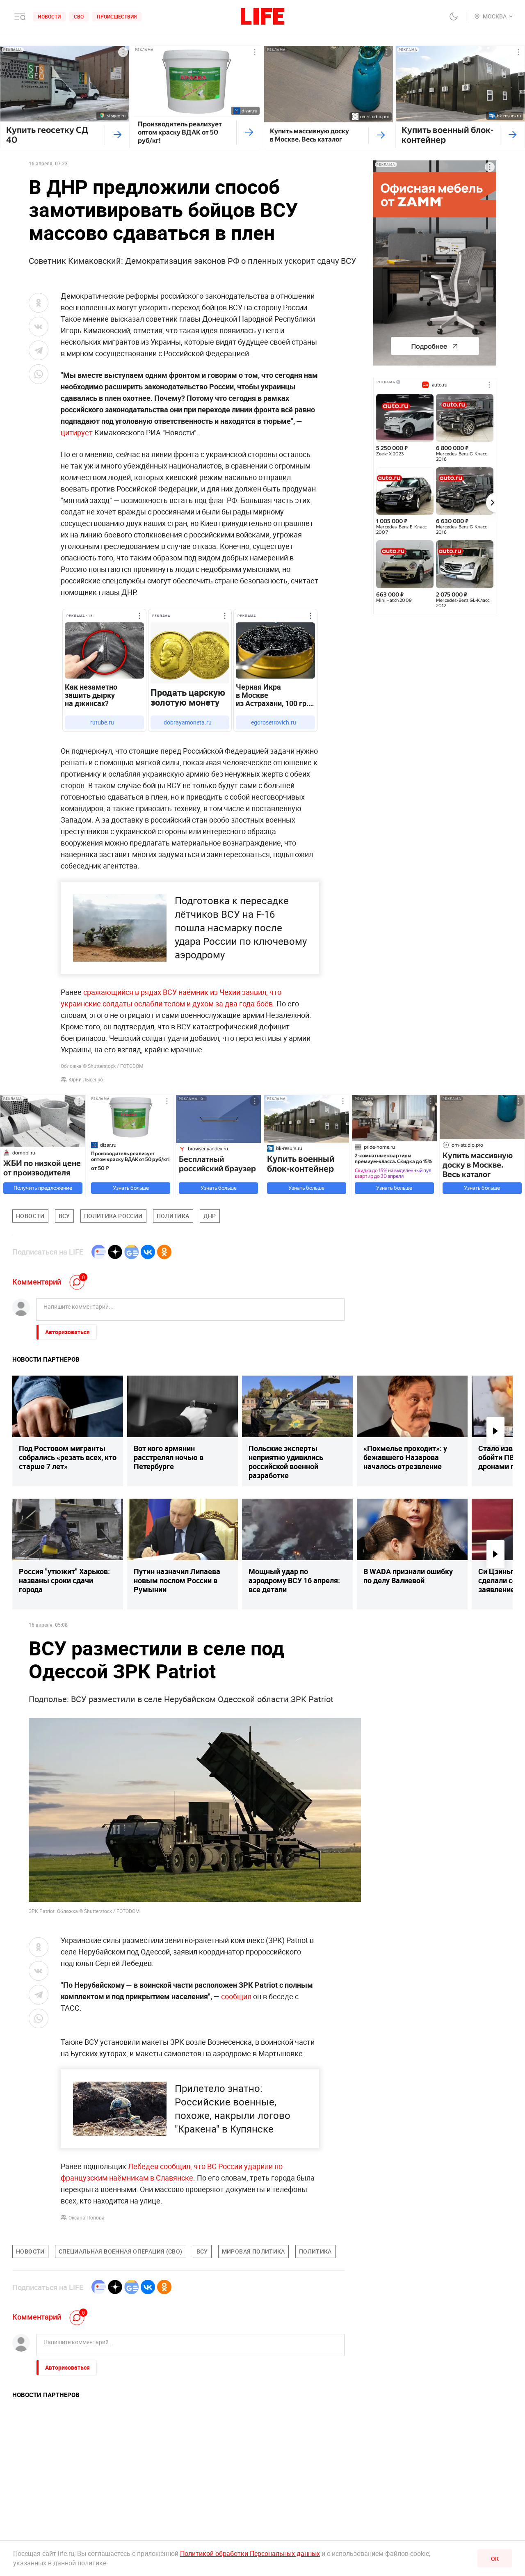
Task: Click arrow on top 'Купить военный блок-контейнер' ad
Action: (512, 134)
